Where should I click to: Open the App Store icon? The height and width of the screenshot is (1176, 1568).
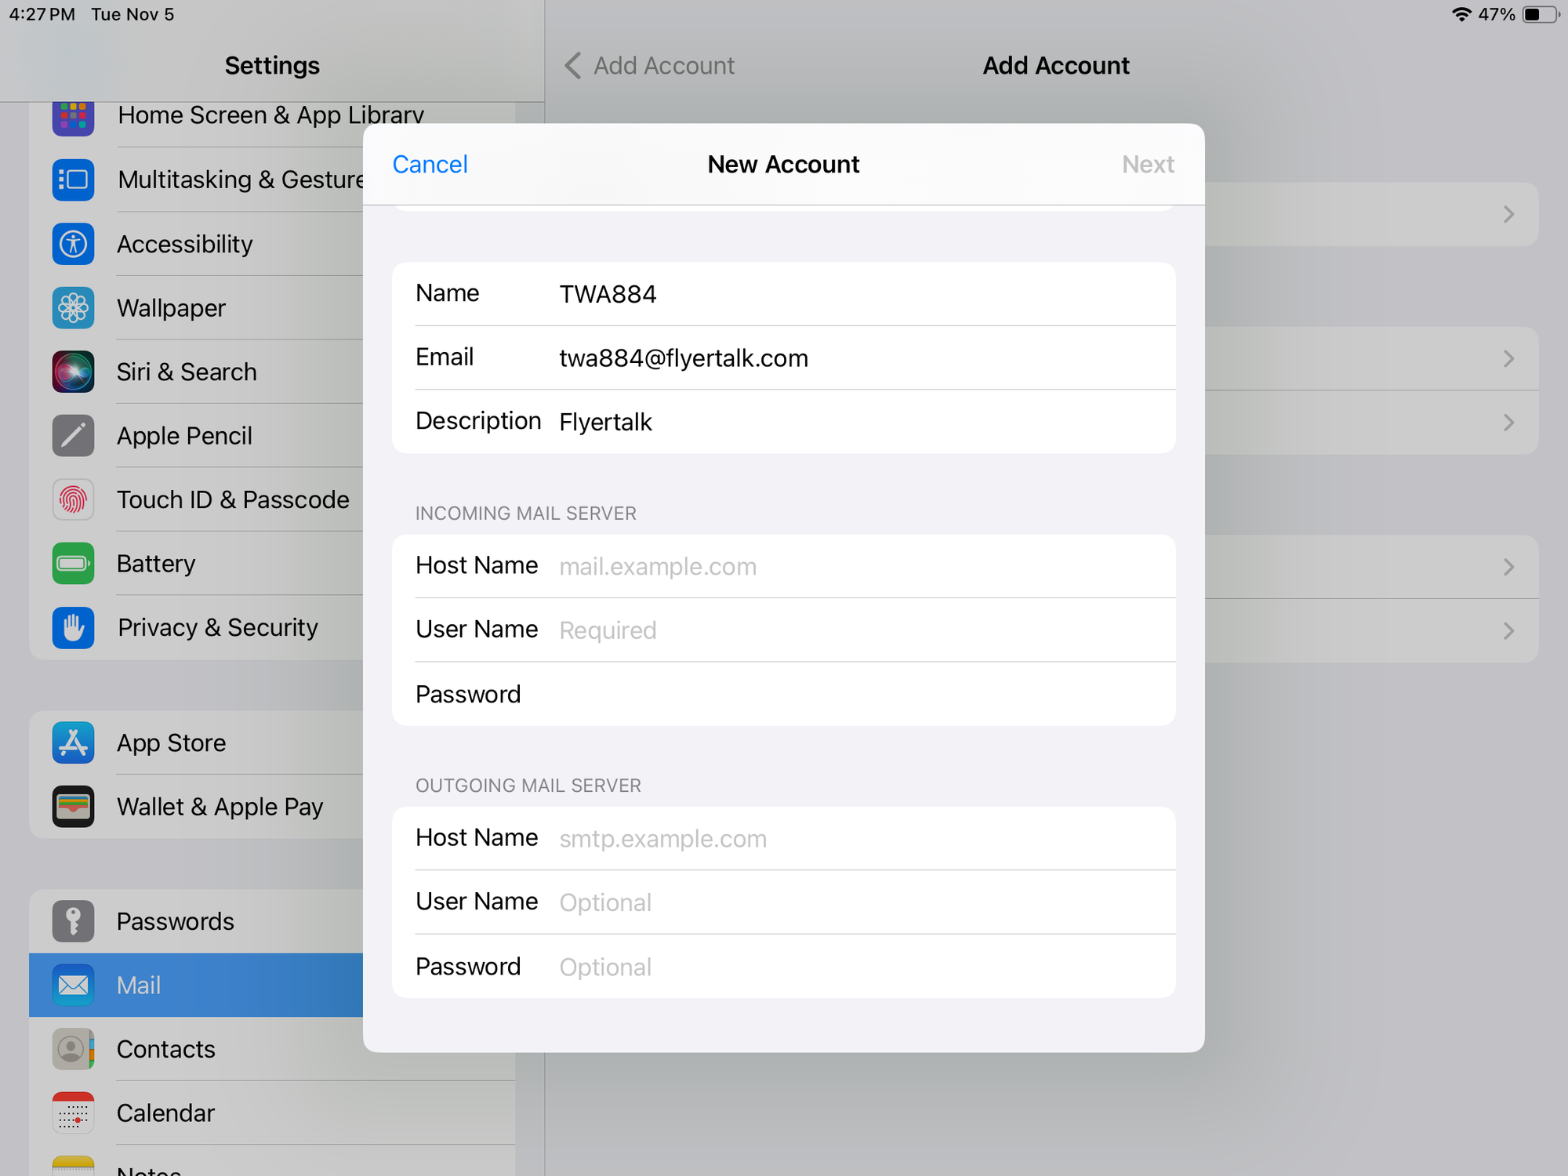(73, 742)
